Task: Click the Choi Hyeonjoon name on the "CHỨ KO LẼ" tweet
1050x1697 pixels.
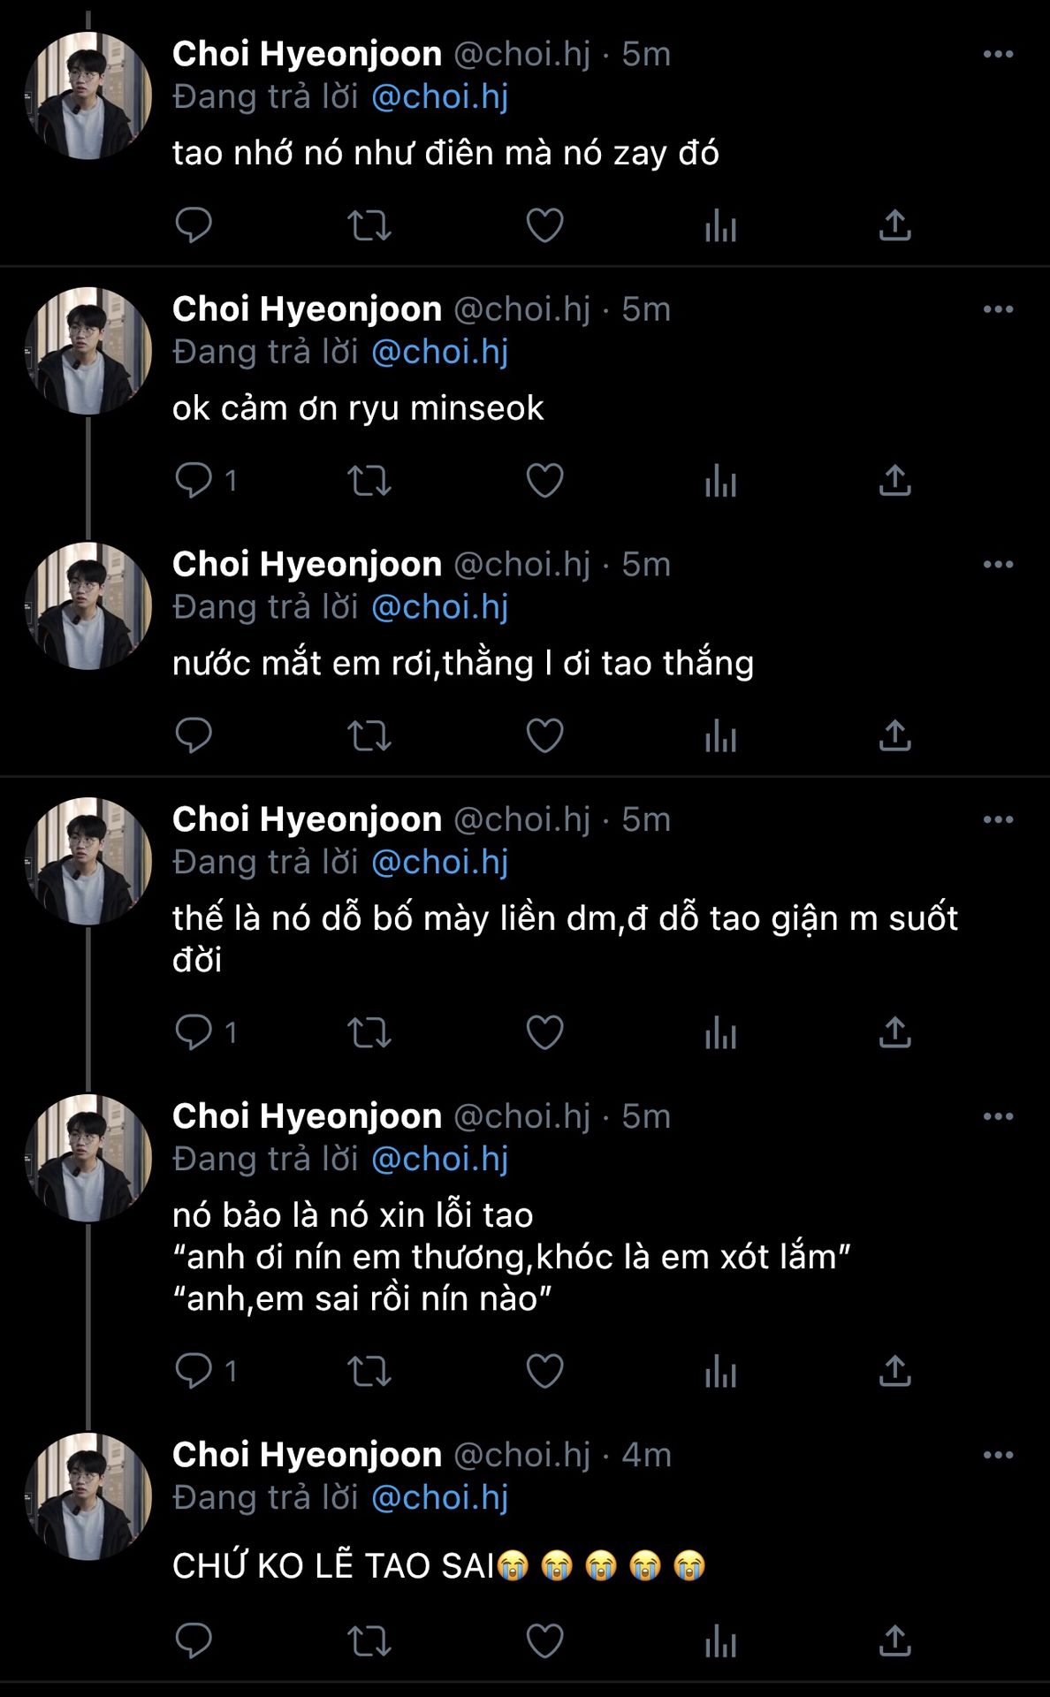Action: 307,1455
